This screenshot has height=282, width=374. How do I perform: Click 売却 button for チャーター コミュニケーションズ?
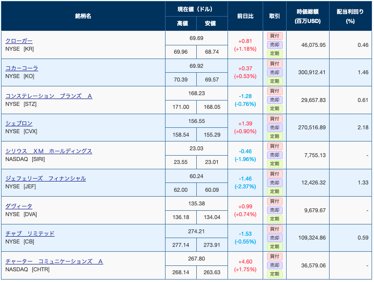click(x=275, y=265)
